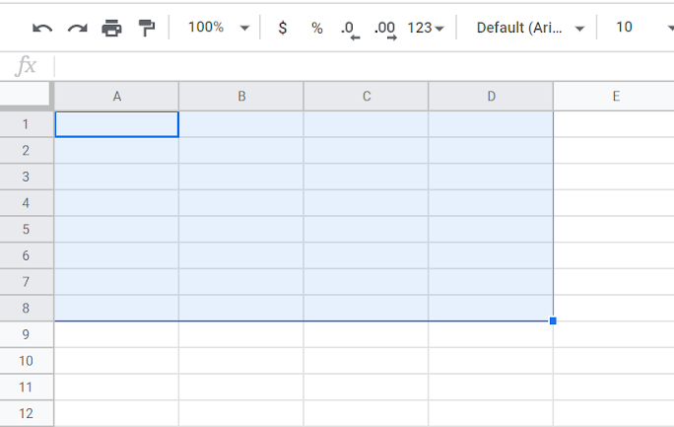Click Increase decimal places icon
The image size is (674, 427).
click(x=385, y=31)
